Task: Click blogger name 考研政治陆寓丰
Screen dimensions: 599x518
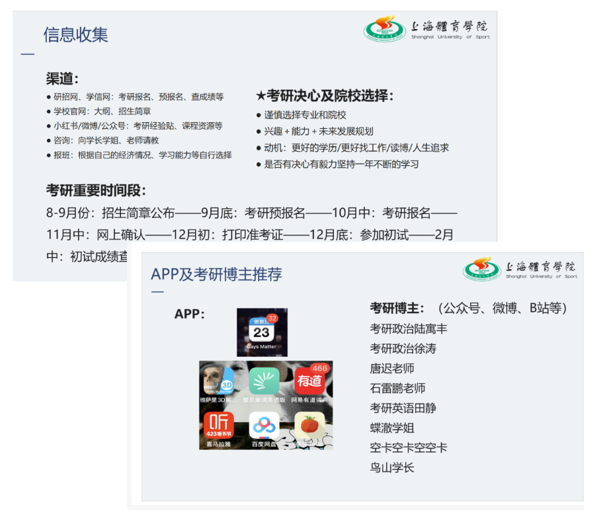Action: 409,328
